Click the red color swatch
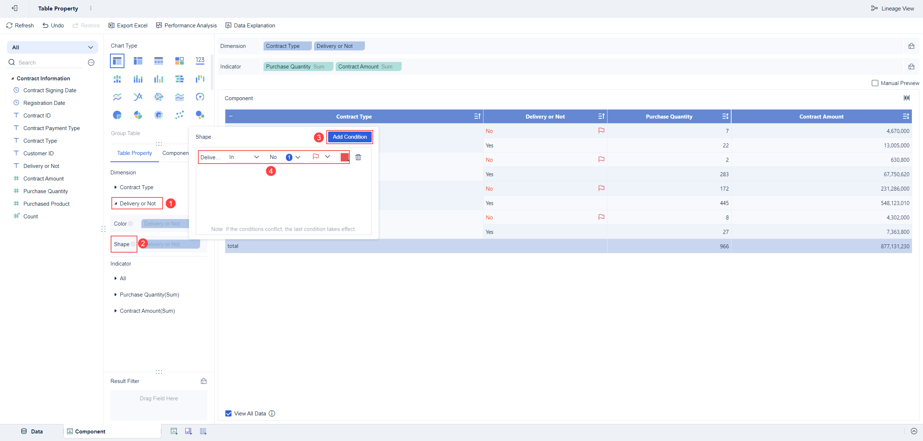The width and height of the screenshot is (923, 441). tap(344, 157)
